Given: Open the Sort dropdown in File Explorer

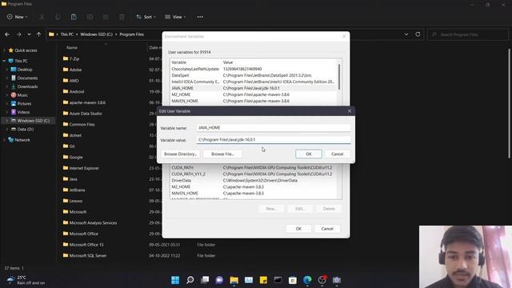Looking at the screenshot, I should (x=146, y=17).
